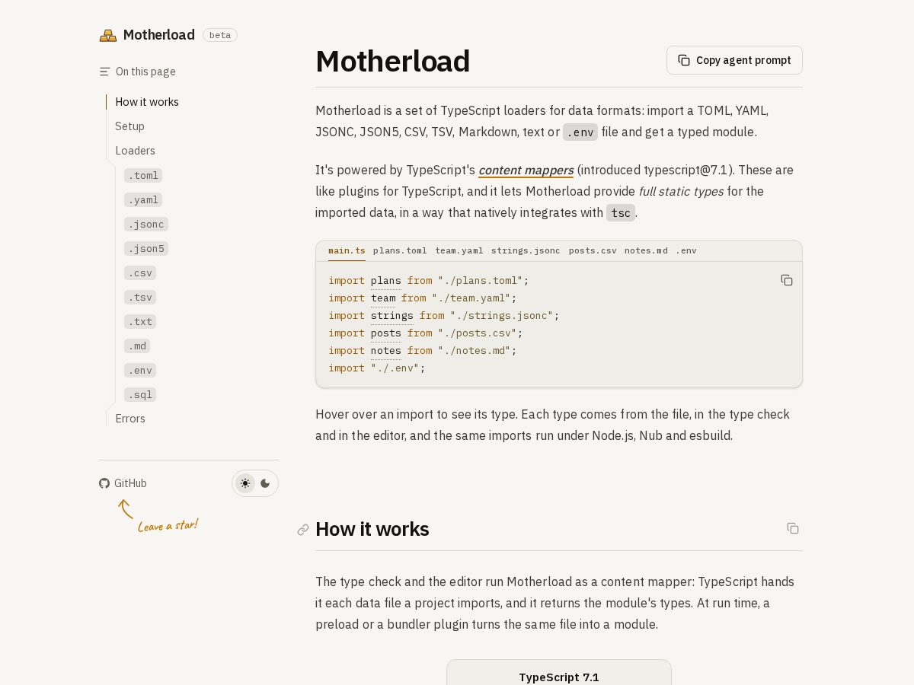Image resolution: width=914 pixels, height=685 pixels.
Task: Click the Motherload main page heading
Action: point(393,62)
